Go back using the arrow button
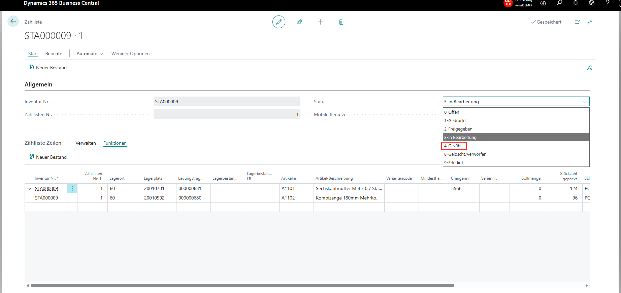Viewport: 621px width, 293px height. point(13,22)
